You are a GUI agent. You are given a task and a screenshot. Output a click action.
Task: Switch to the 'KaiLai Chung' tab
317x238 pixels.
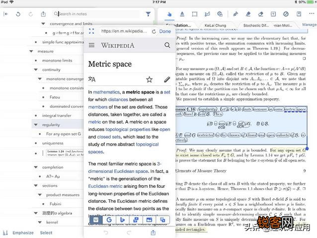(215, 25)
